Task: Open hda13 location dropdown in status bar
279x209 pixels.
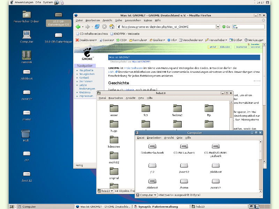Action: pyautogui.click(x=105, y=191)
